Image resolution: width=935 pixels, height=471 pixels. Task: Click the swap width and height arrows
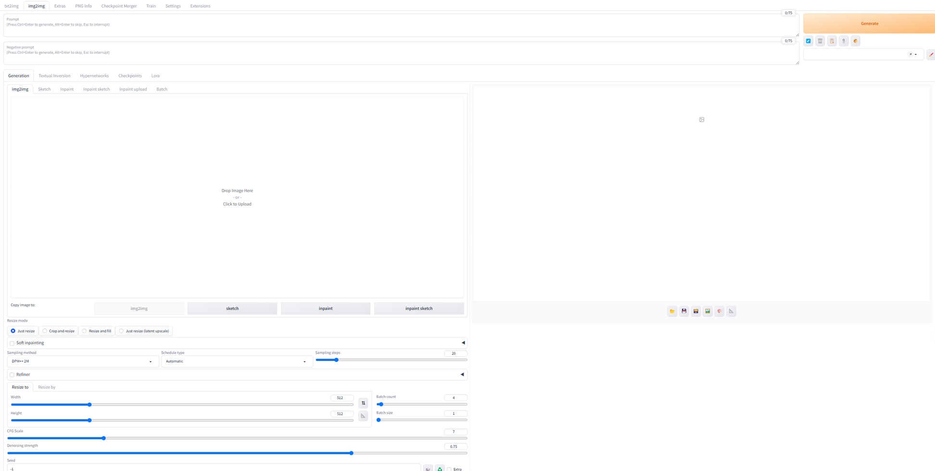tap(363, 403)
